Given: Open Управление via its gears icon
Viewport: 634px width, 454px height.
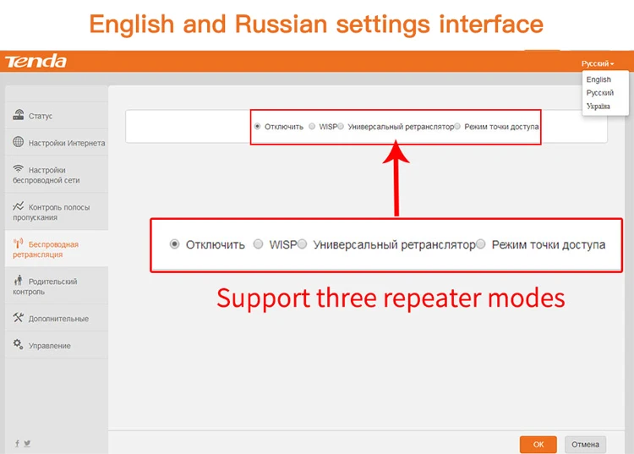Looking at the screenshot, I should 19,344.
